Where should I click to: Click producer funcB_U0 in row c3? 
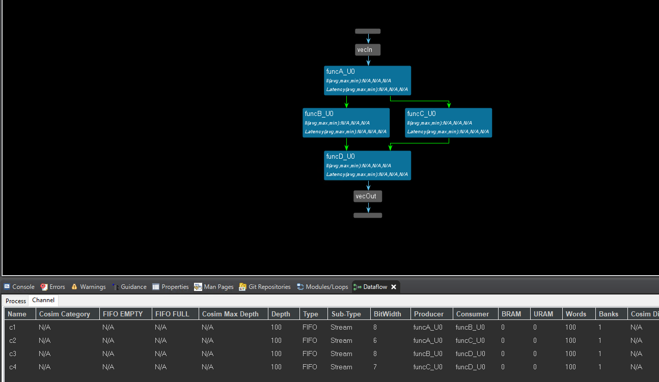pyautogui.click(x=428, y=354)
